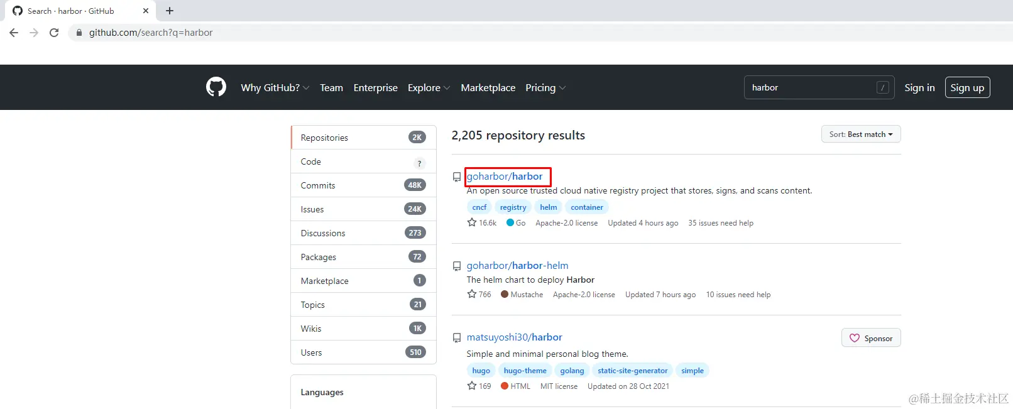
Task: Click the hugo-theme topic tag
Action: [x=525, y=371]
